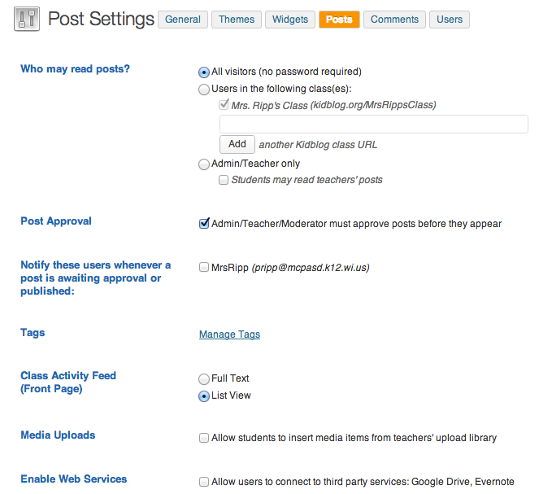This screenshot has width=552, height=494.
Task: Open the Widgets tab
Action: (x=290, y=20)
